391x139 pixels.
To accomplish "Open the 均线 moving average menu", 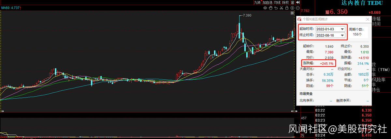I will (277, 2).
